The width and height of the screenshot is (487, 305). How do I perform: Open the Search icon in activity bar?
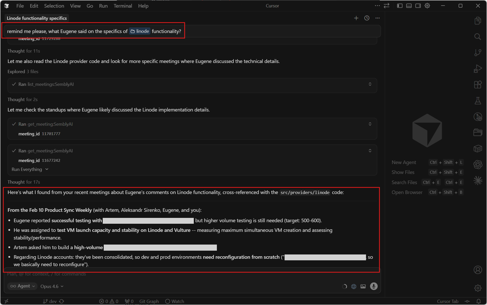[x=478, y=37]
